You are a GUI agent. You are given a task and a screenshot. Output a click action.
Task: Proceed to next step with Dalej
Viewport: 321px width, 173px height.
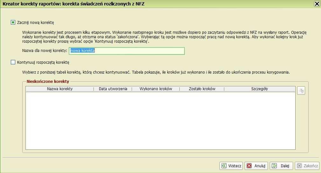coord(281,166)
